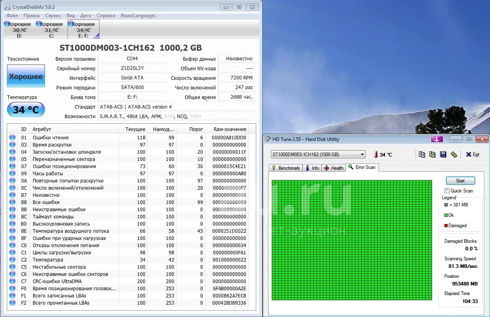Click the Raw-значения column header
The image size is (490, 317).
point(227,129)
